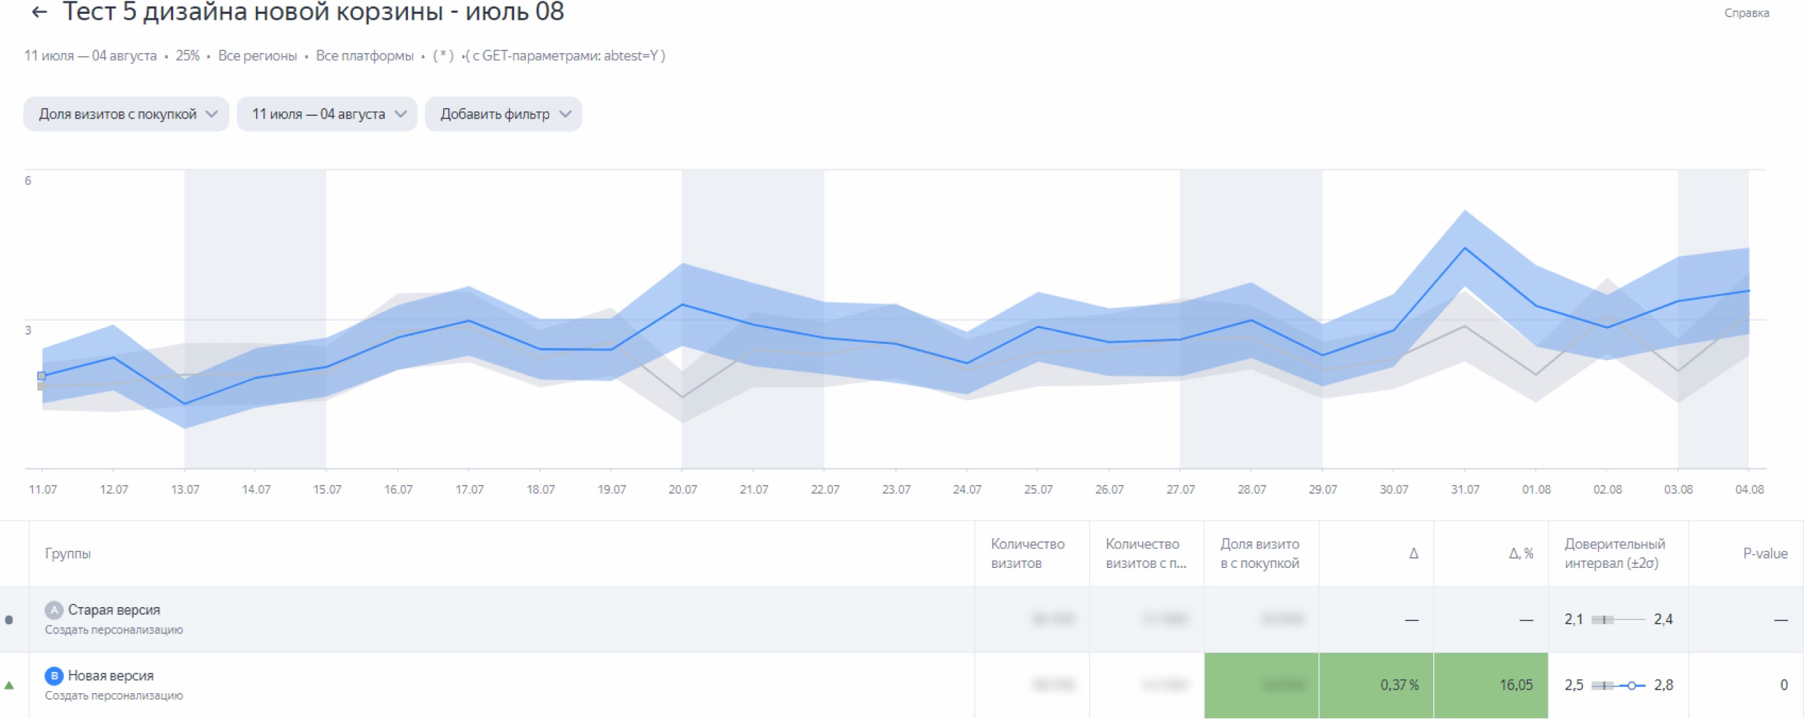The image size is (1804, 719).
Task: Expand the 11 июля — 04 августа date dropdown
Action: pyautogui.click(x=327, y=114)
